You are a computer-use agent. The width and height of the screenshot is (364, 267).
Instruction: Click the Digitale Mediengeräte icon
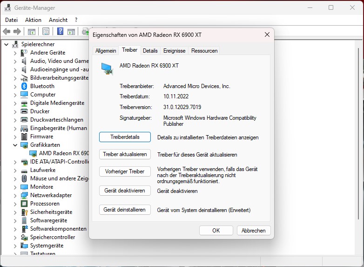tap(24, 103)
